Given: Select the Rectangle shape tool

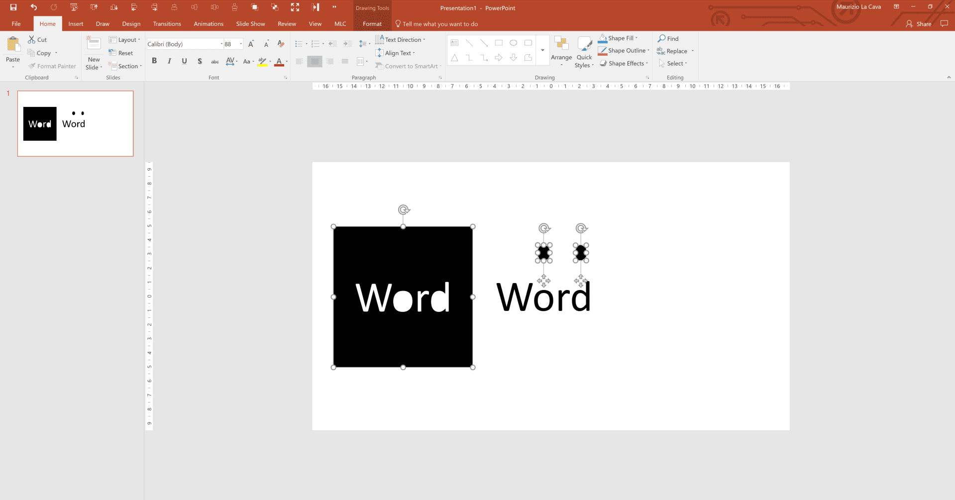Looking at the screenshot, I should 499,43.
